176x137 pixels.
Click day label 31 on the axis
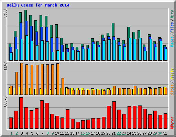(x=165, y=133)
